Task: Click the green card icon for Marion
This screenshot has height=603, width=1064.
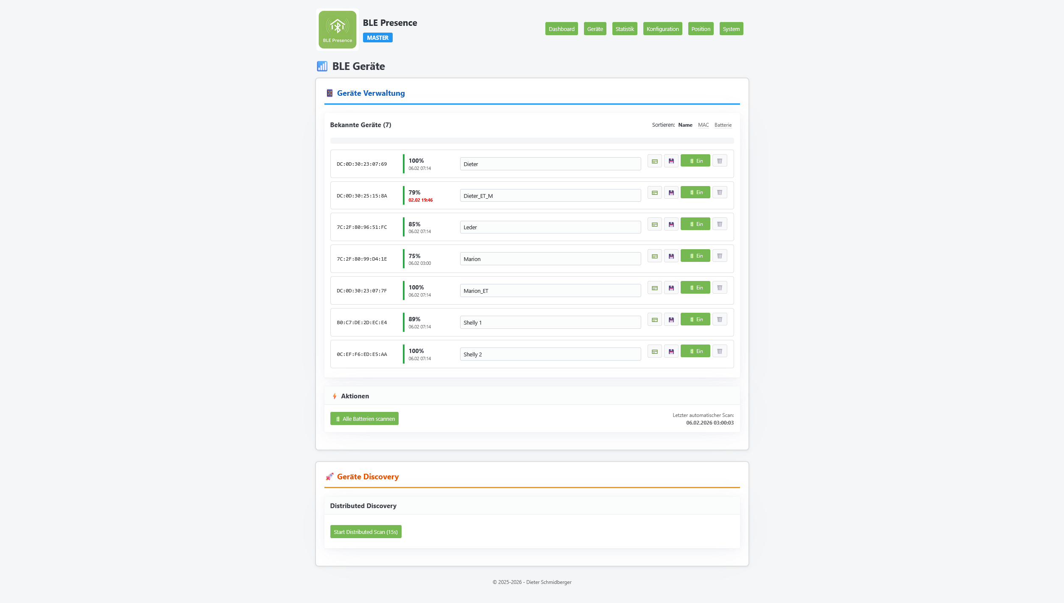Action: (x=654, y=256)
